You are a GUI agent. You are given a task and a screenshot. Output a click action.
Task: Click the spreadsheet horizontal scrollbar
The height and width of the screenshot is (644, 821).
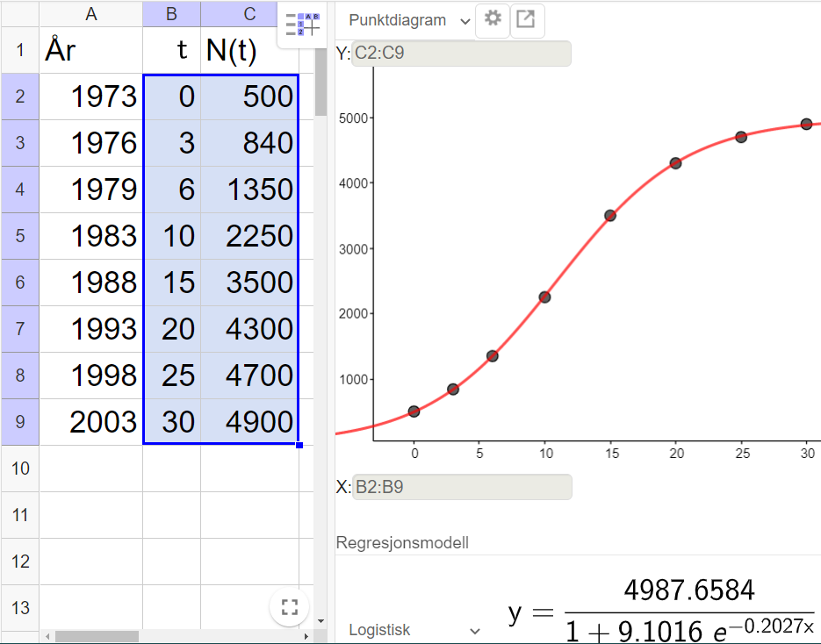[97, 638]
